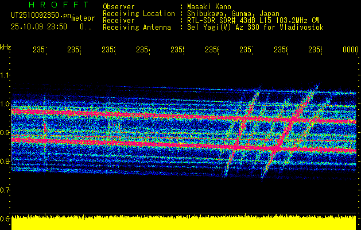361x230 pixels.
Task: Click the 2353 time axis marker
Action: point(109,50)
